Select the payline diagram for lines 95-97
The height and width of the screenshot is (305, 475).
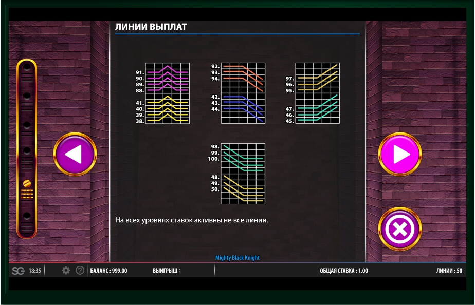click(x=317, y=78)
